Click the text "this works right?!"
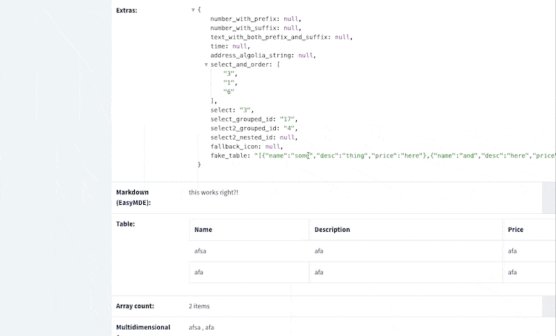The width and height of the screenshot is (556, 336). pyautogui.click(x=213, y=192)
